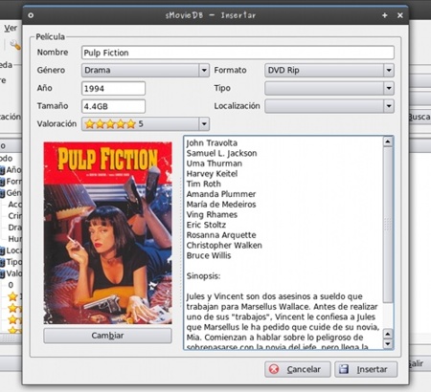431x392 pixels.
Task: Click the Insertar button
Action: pyautogui.click(x=366, y=369)
